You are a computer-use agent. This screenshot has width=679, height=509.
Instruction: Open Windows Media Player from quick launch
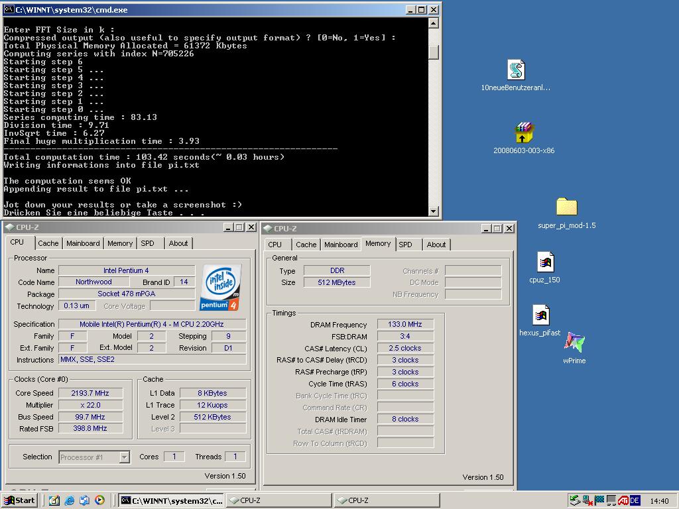click(99, 500)
